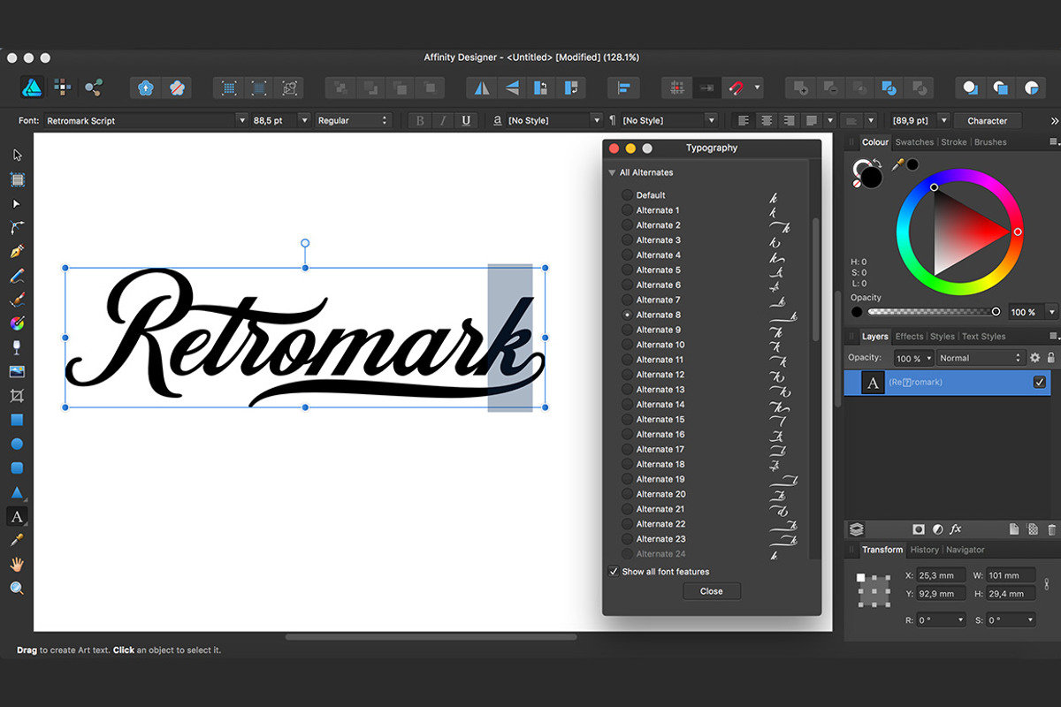
Task: Uncheck Show all font features
Action: (x=614, y=572)
